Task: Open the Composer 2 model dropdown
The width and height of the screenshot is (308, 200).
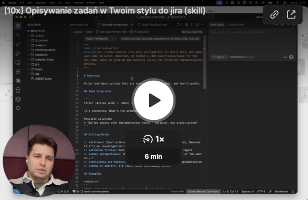Action: (243, 57)
